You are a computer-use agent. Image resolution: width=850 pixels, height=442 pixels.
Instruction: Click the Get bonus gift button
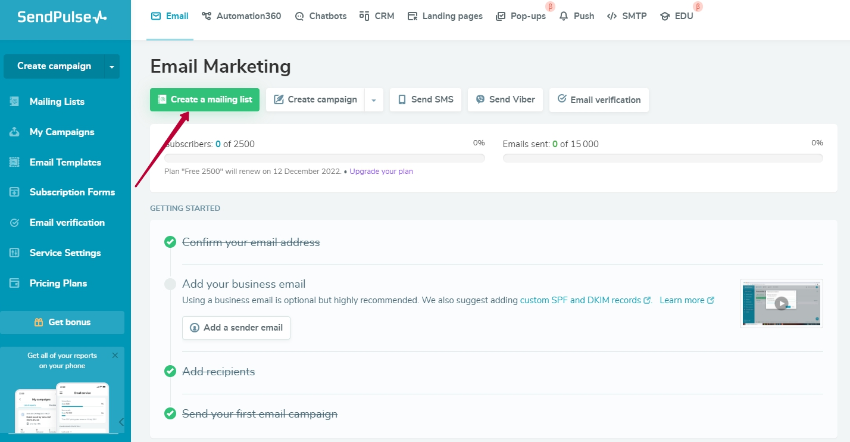click(x=62, y=322)
